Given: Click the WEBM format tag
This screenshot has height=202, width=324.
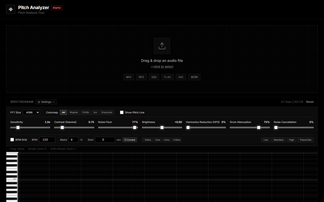Looking at the screenshot, I should pos(194,77).
